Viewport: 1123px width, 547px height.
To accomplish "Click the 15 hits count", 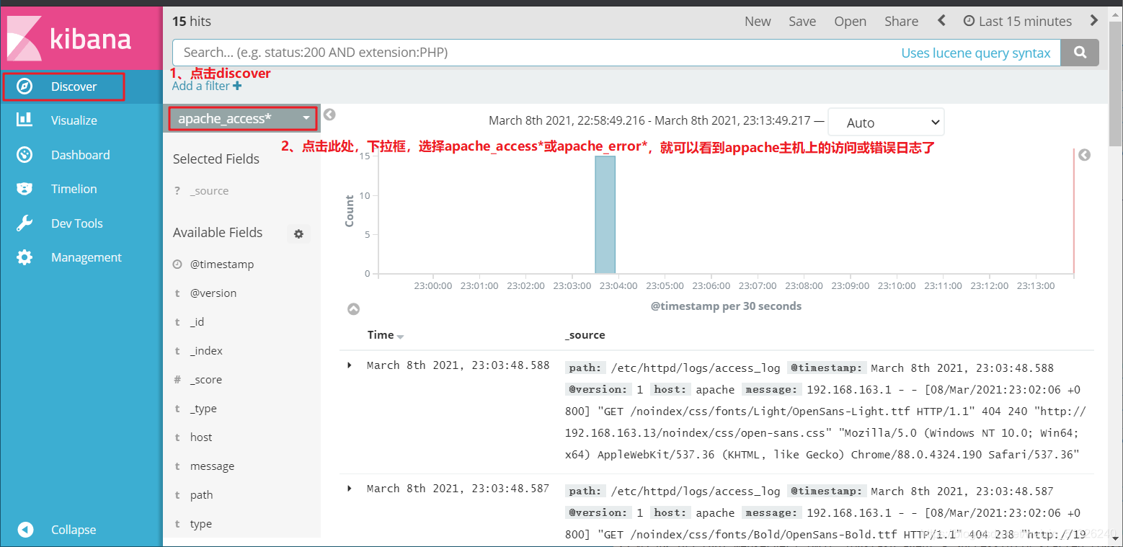I will pyautogui.click(x=191, y=22).
